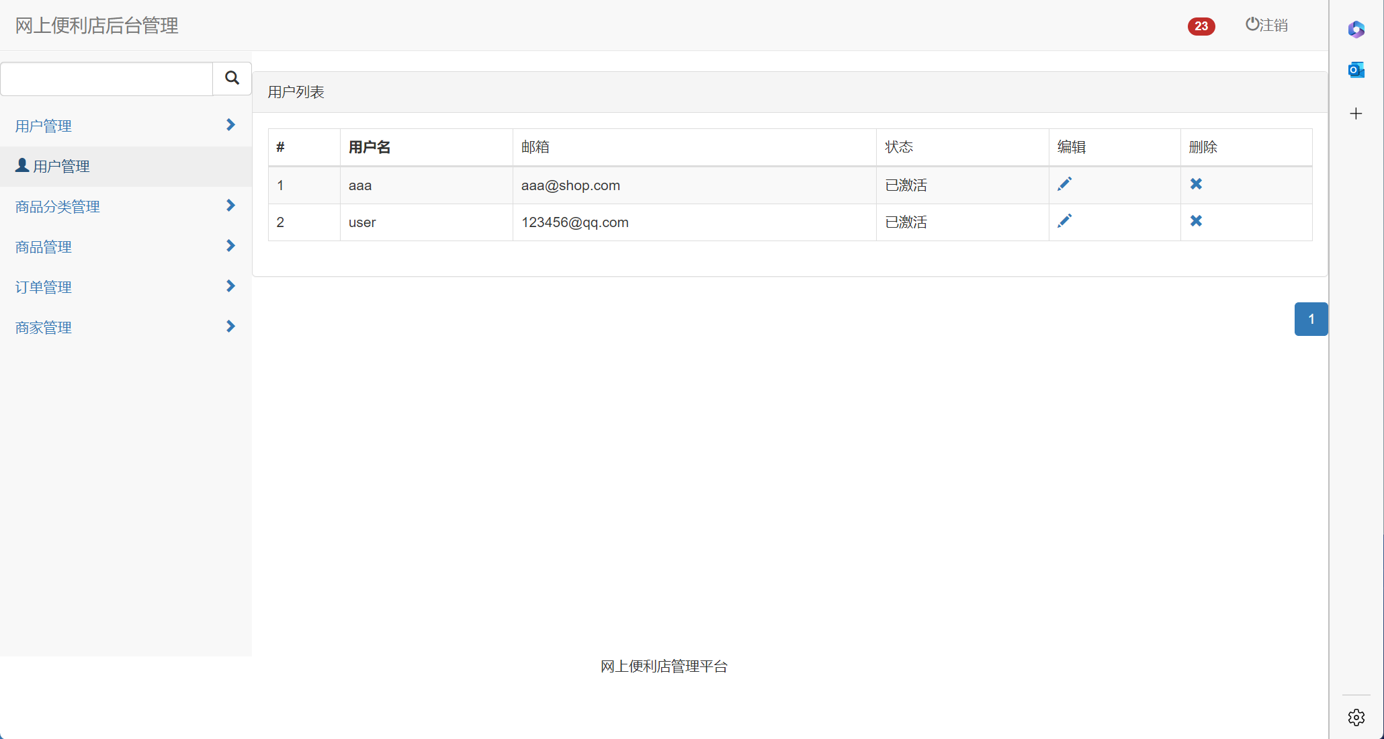The width and height of the screenshot is (1384, 739).
Task: Open sidebar settings gear icon
Action: [x=1356, y=718]
